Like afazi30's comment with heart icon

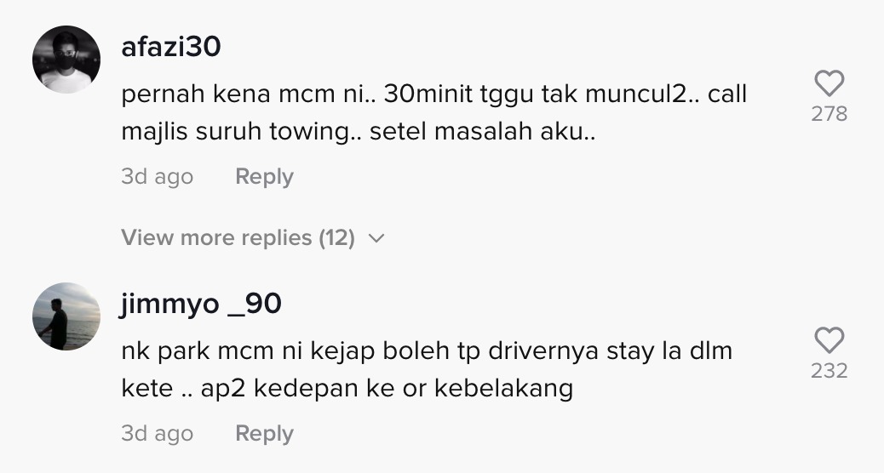tap(829, 84)
